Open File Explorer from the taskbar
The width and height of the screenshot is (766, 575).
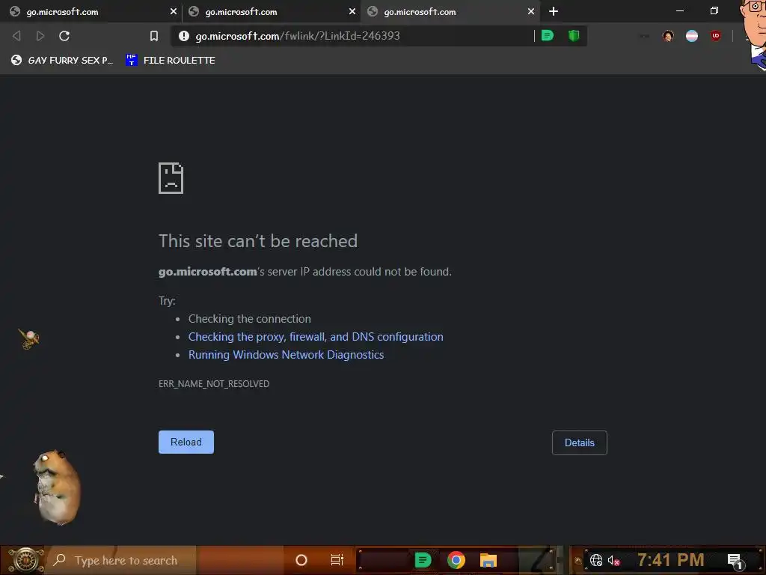pos(488,560)
